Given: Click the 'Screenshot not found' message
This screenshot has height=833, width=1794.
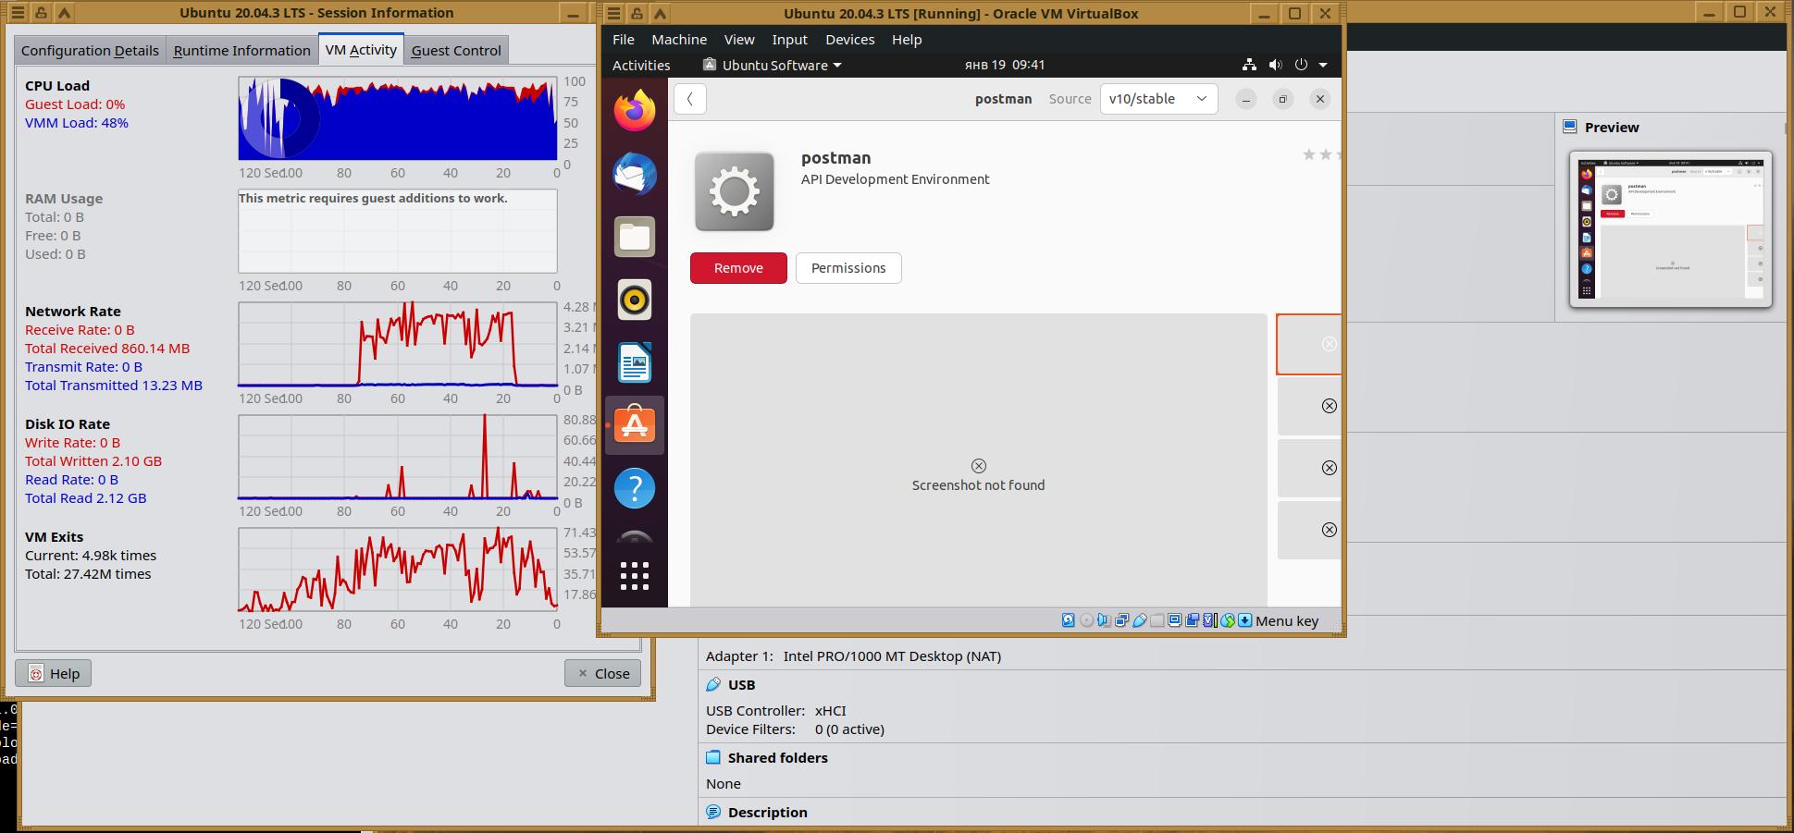Looking at the screenshot, I should pyautogui.click(x=978, y=485).
